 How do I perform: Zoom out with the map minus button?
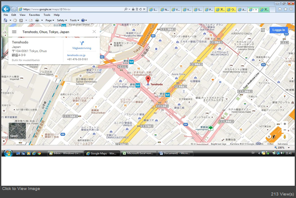click(x=285, y=130)
